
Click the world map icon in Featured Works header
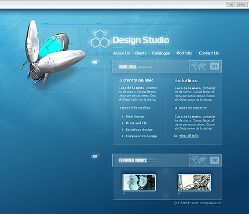[199, 160]
